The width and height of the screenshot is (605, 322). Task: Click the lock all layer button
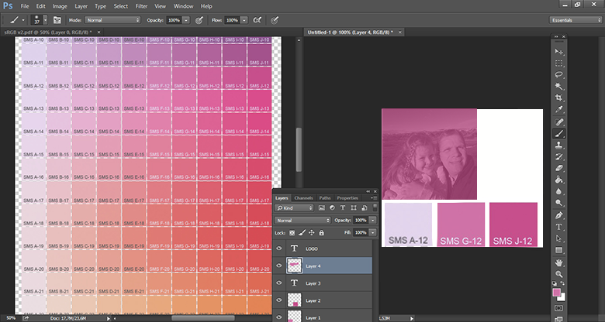[323, 232]
